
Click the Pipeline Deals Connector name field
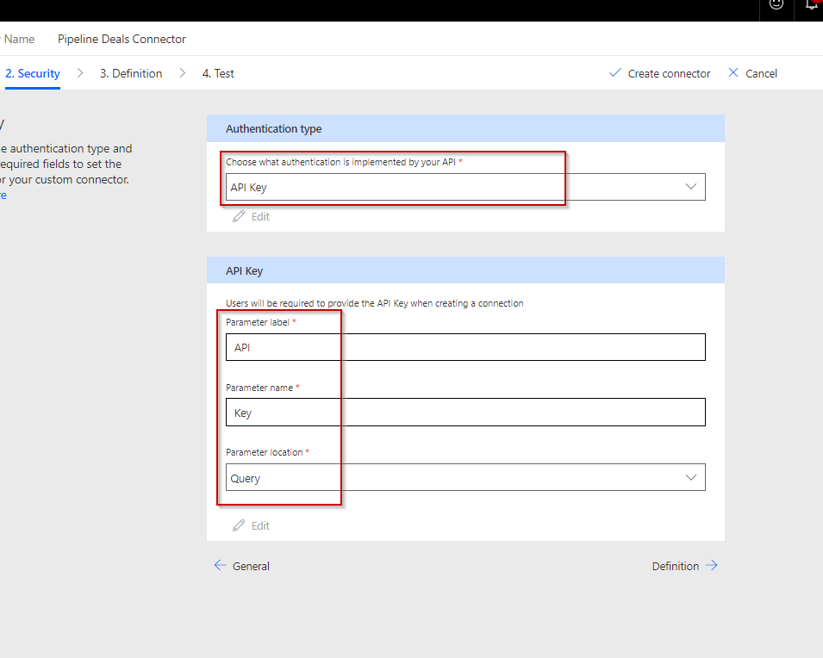point(122,39)
